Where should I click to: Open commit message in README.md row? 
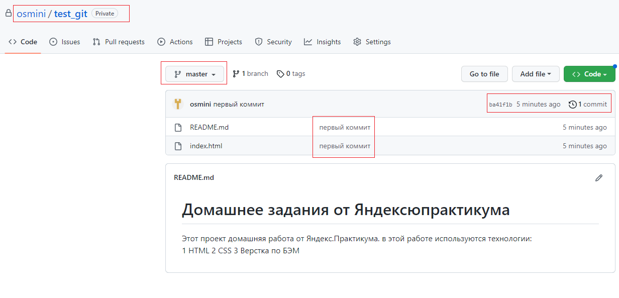point(345,127)
